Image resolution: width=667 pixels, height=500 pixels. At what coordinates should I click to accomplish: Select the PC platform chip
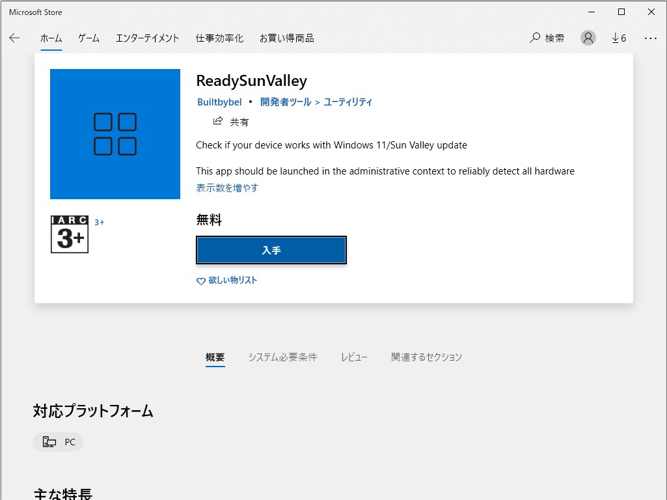[58, 441]
